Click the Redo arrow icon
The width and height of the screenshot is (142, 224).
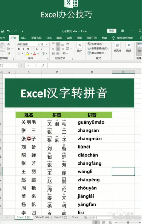[x=15, y=31]
